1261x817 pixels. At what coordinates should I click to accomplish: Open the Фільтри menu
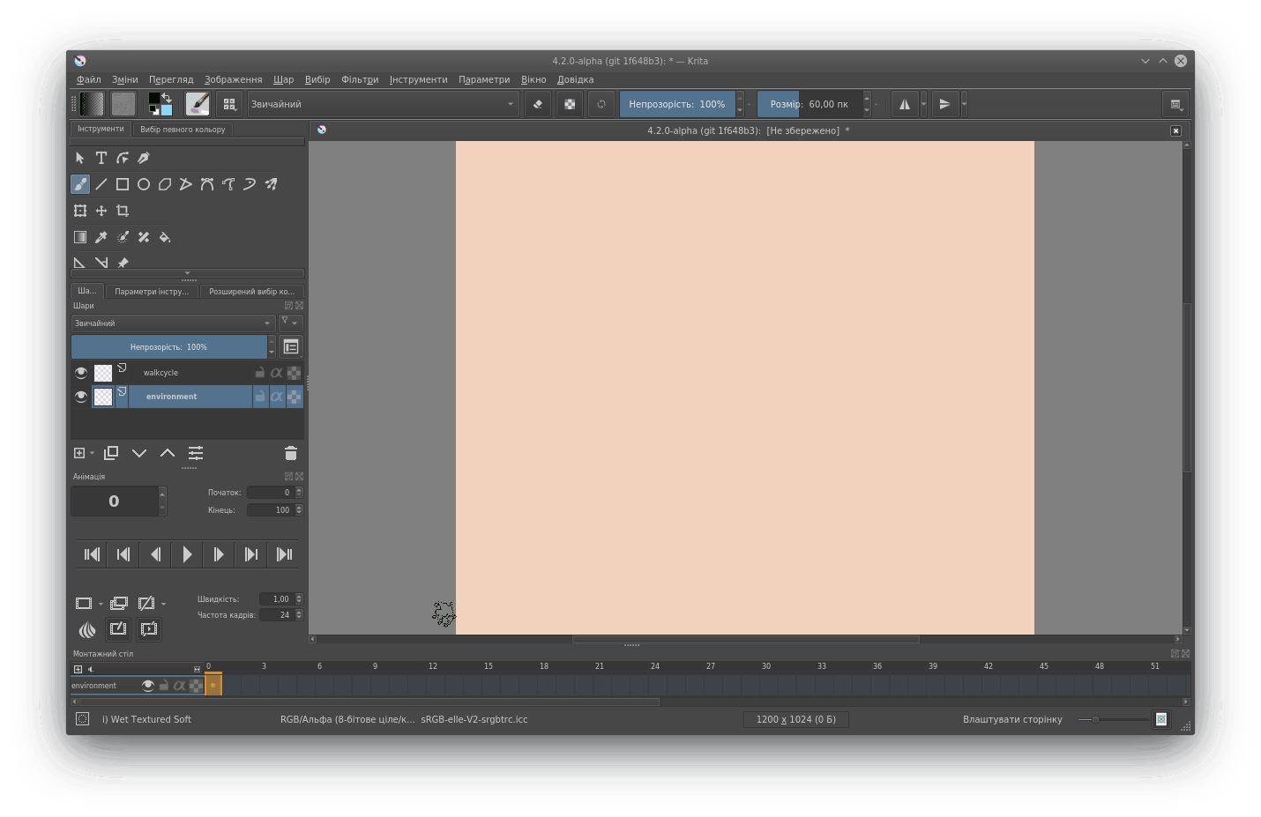pyautogui.click(x=360, y=79)
